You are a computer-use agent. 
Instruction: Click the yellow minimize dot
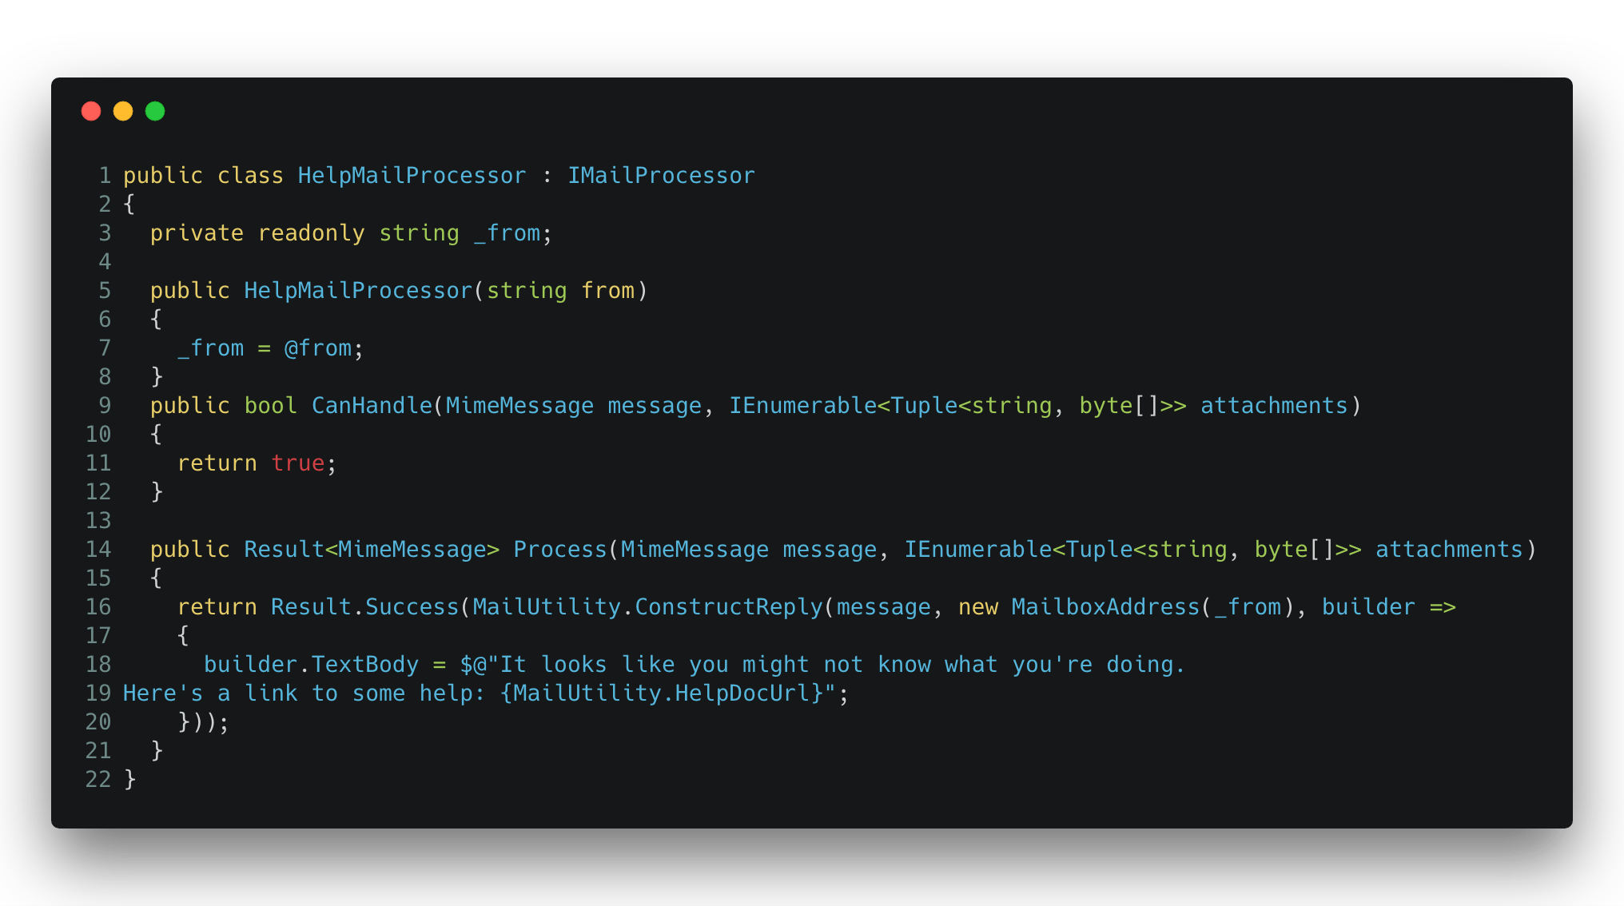[123, 111]
